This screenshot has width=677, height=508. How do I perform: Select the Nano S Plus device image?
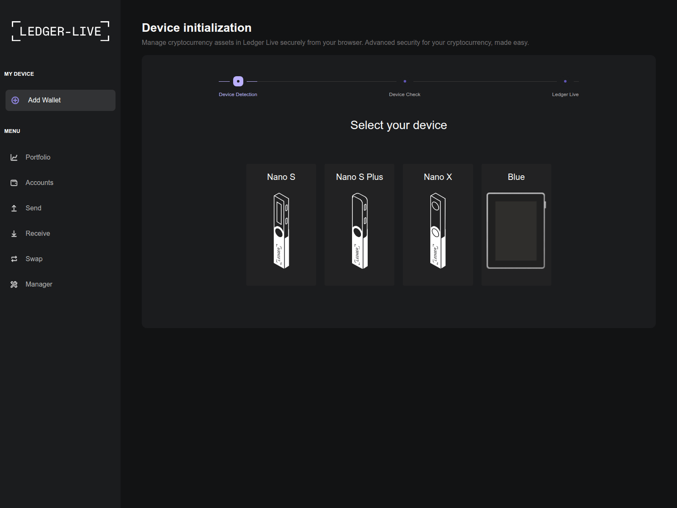click(x=360, y=231)
